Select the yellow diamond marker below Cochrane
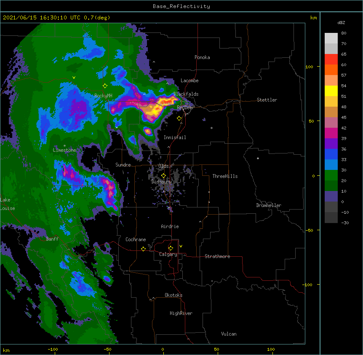The image size is (363, 355). tap(143, 249)
